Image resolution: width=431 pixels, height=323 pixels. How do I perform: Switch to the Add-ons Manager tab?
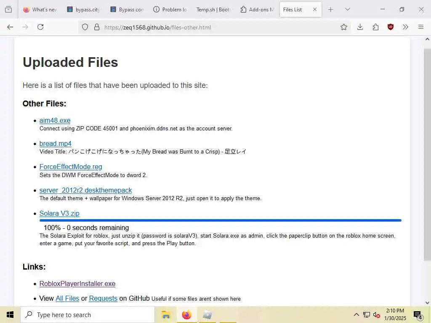coord(257,9)
